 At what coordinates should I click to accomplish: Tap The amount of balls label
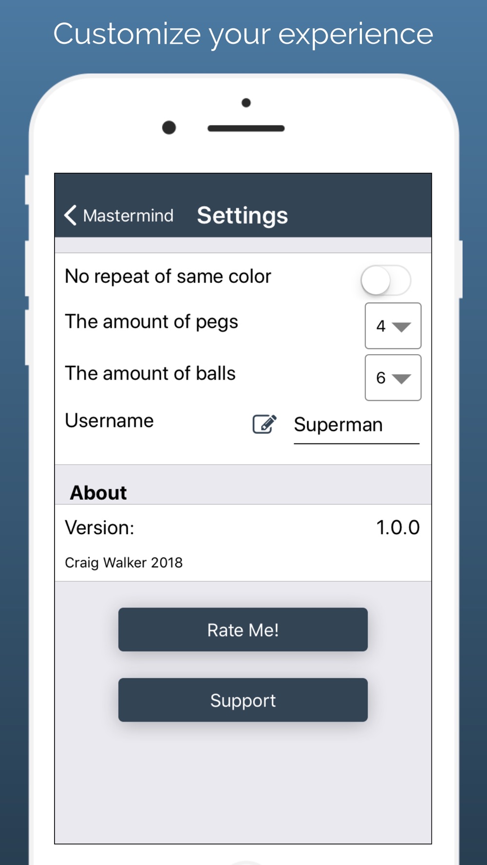(150, 373)
